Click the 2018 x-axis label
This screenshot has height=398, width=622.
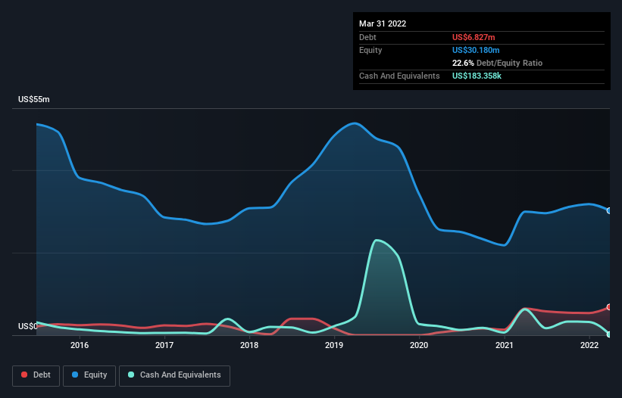click(249, 345)
